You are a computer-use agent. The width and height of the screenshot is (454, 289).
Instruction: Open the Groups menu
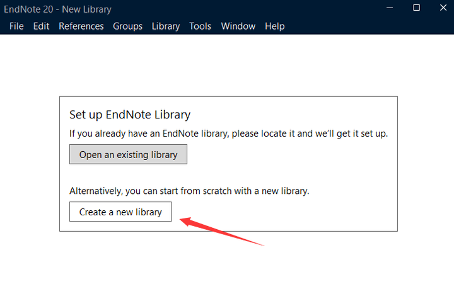click(127, 26)
